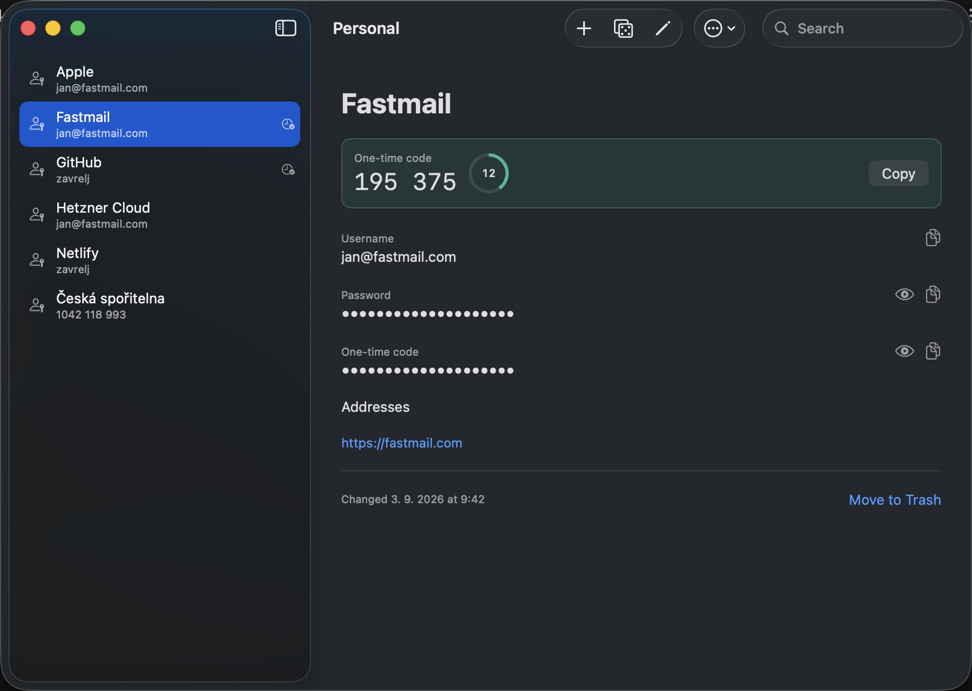
Task: Select the Apple entry in sidebar
Action: (160, 79)
